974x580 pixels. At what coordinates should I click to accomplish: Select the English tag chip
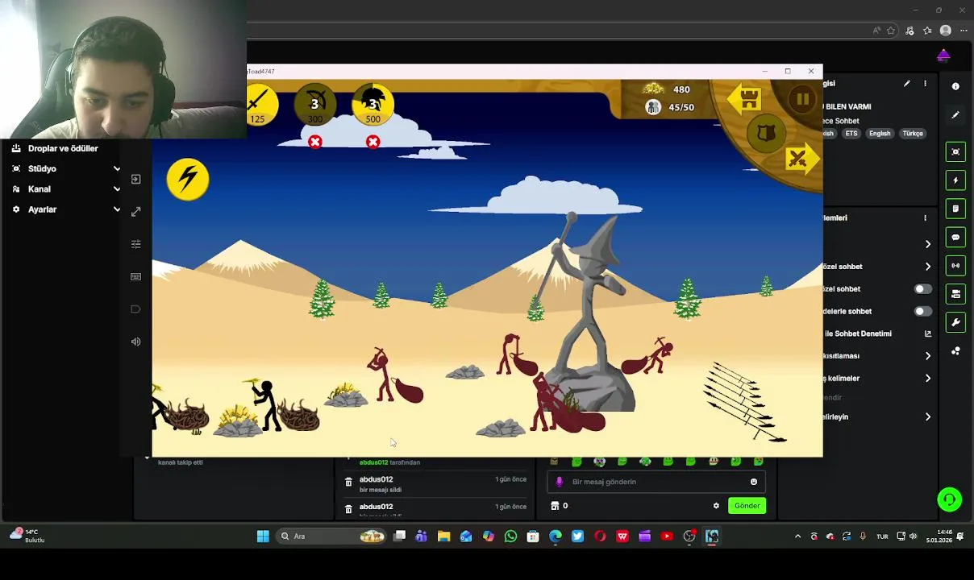click(x=880, y=134)
